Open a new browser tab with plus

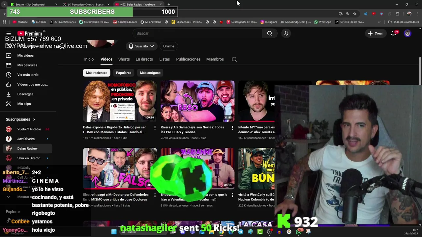tap(169, 4)
